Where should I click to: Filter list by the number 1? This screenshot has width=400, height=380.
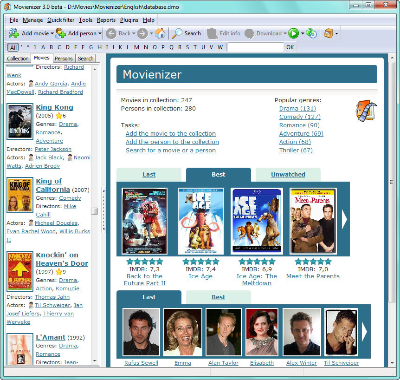[35, 47]
